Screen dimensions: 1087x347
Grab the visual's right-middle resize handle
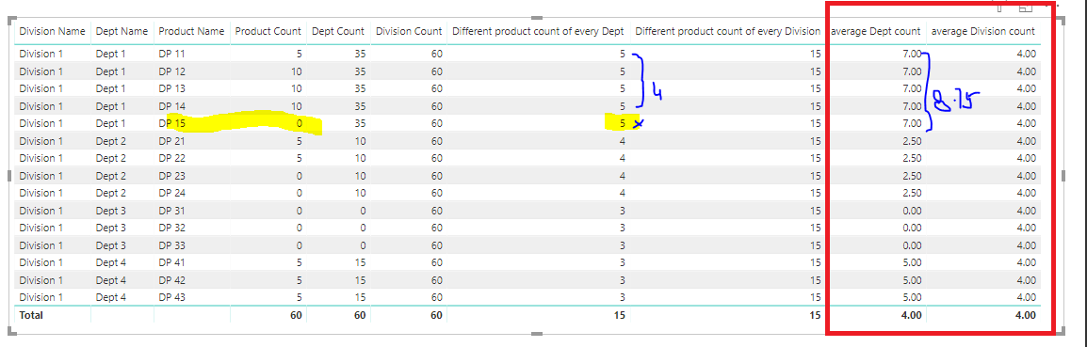[x=1064, y=177]
